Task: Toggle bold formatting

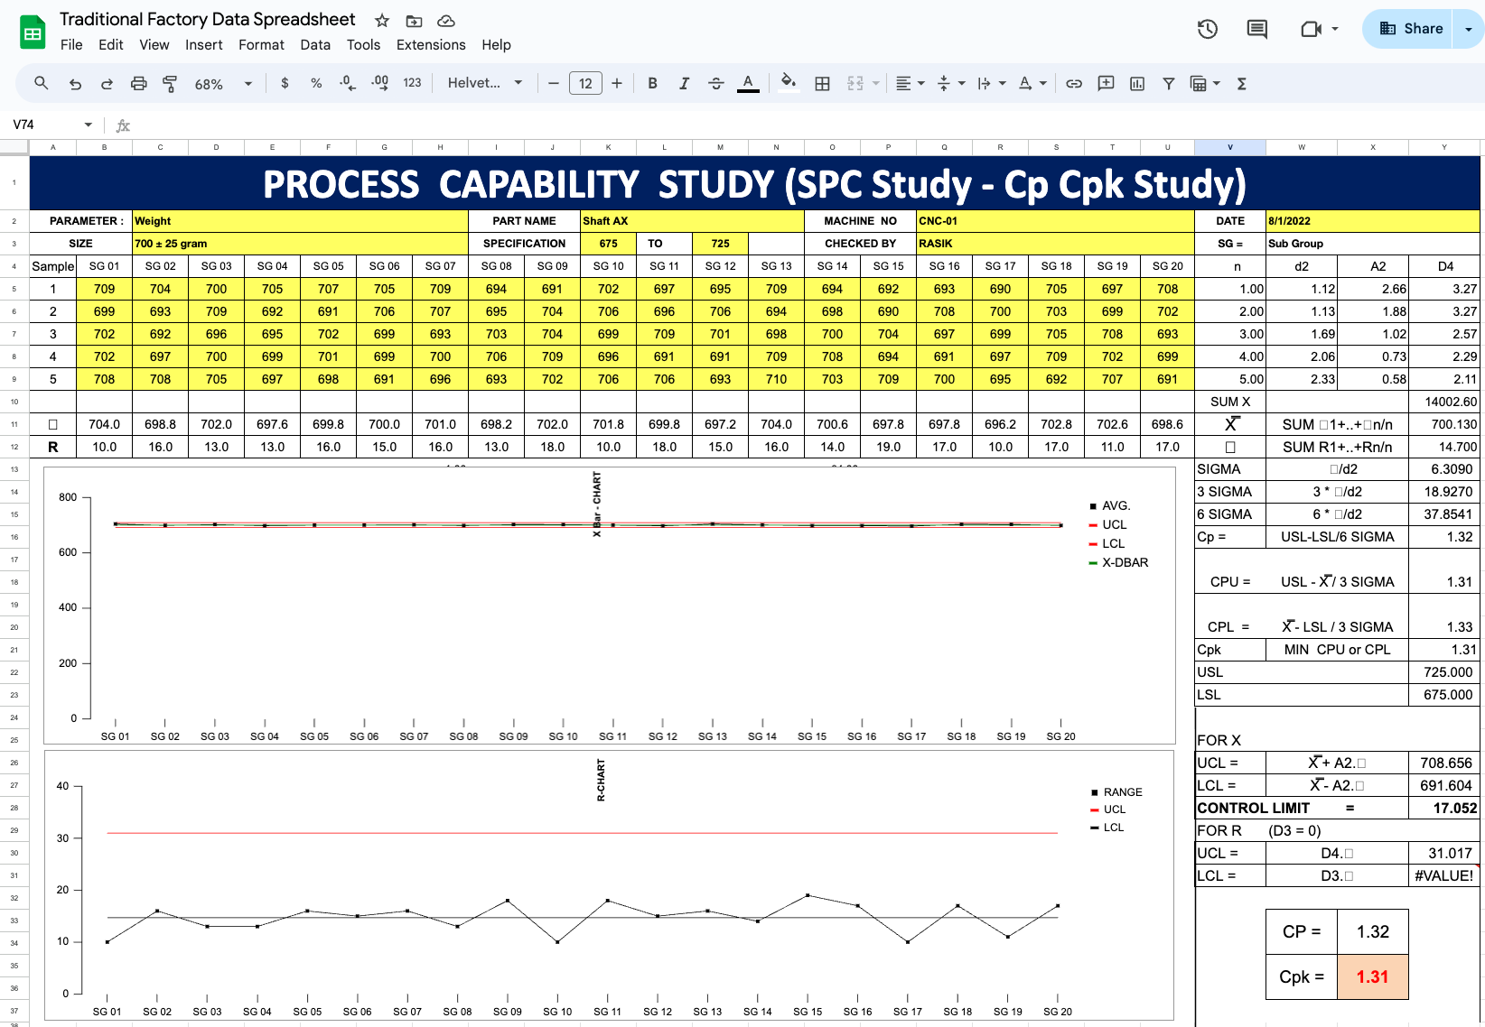Action: (x=652, y=84)
